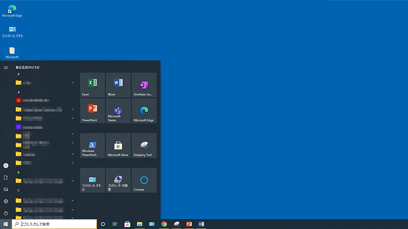408x229 pixels.
Task: Start PowerPoint from its tile
Action: tap(92, 111)
